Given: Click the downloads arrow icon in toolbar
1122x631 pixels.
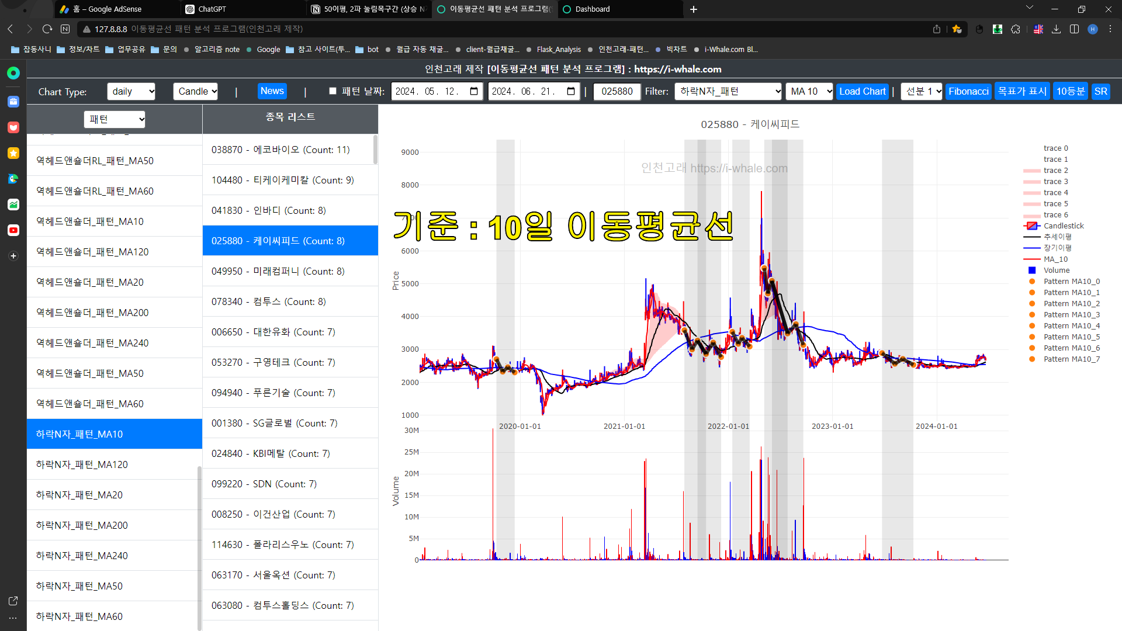Looking at the screenshot, I should point(1056,29).
